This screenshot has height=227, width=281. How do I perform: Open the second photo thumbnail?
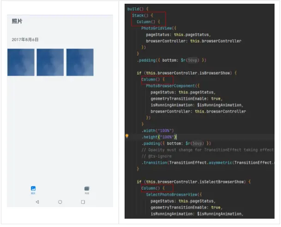(50, 62)
